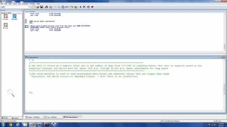Screen dimensions: 227x127
Task: Click the Undo arrow toolbar icon
Action: pyautogui.click(x=67, y=7)
